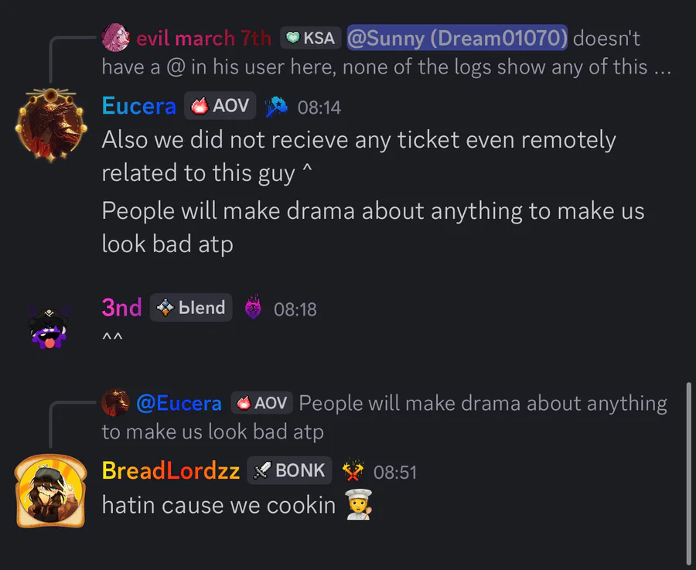
Task: Click the BreadLordzz username
Action: click(170, 471)
